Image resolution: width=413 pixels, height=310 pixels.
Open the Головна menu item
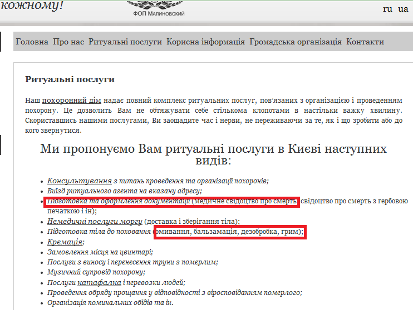click(32, 42)
